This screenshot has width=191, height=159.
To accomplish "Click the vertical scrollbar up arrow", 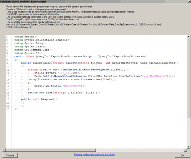I will (189, 36).
